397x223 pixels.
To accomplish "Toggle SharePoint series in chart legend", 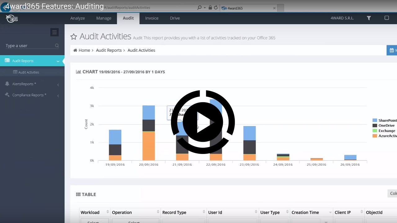I will 385,120.
